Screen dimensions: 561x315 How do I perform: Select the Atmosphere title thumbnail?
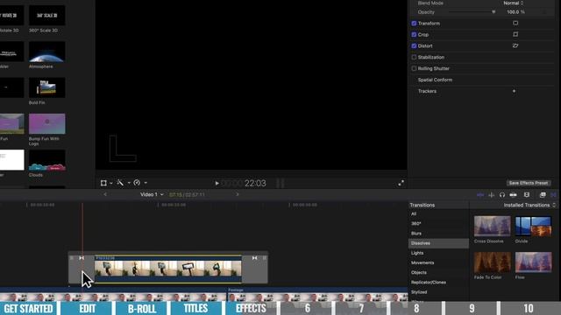pyautogui.click(x=46, y=52)
